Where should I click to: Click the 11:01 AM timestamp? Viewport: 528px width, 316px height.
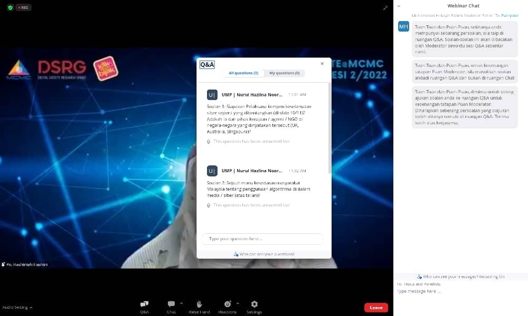pos(297,95)
